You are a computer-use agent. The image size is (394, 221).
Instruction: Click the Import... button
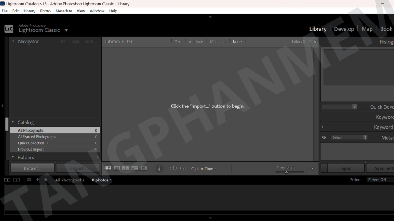click(32, 168)
